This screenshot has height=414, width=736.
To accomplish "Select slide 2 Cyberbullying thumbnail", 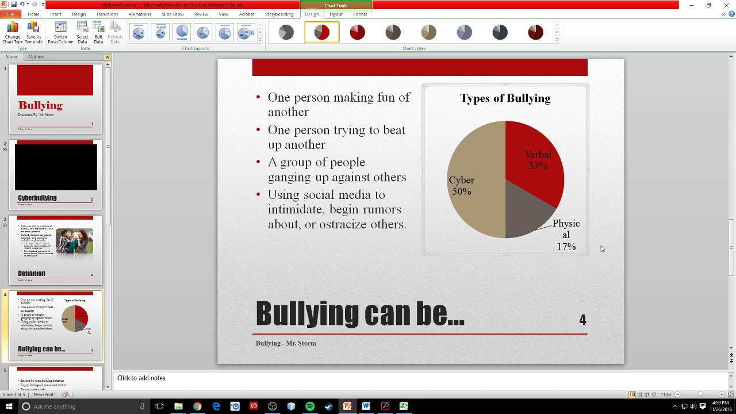I will point(55,174).
